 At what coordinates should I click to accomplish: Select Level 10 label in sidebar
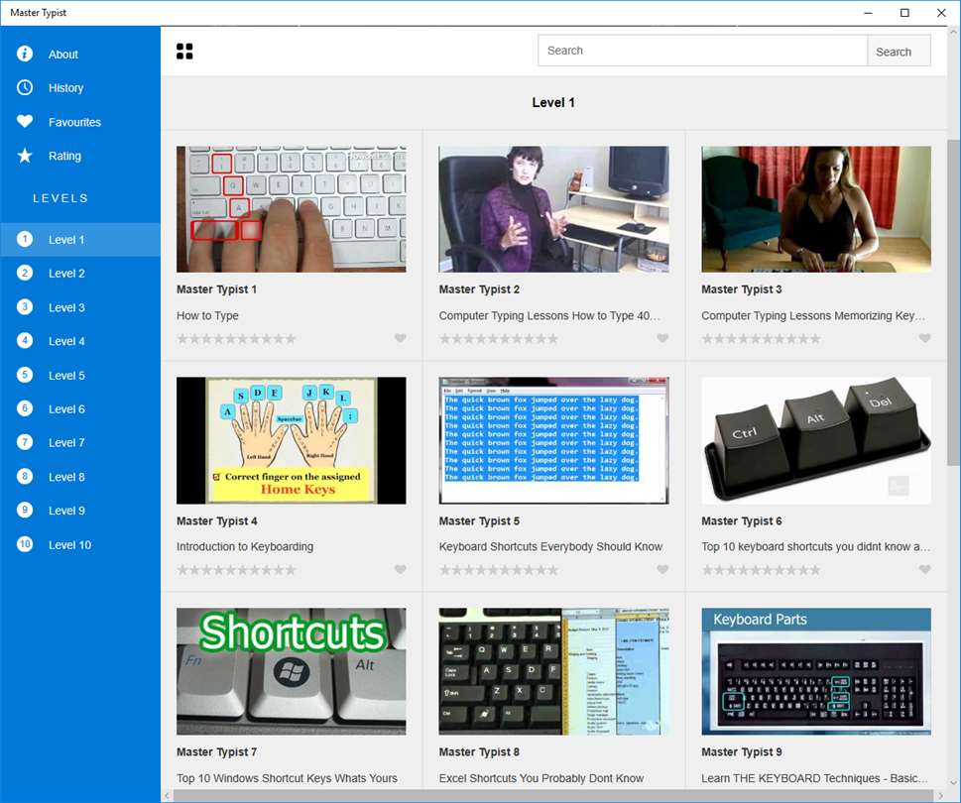click(69, 544)
